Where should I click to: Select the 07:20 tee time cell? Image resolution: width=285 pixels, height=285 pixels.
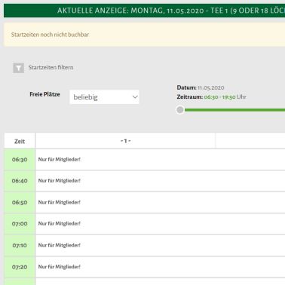[x=20, y=267]
